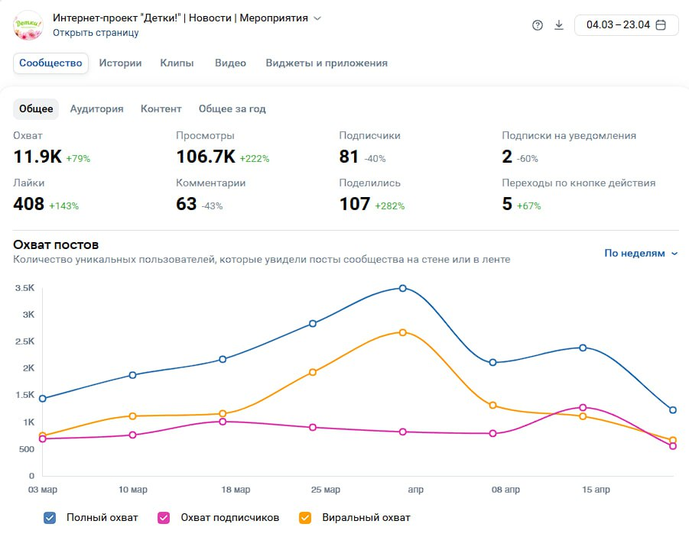Switch to the Клипы tab
This screenshot has width=689, height=537.
coord(177,63)
